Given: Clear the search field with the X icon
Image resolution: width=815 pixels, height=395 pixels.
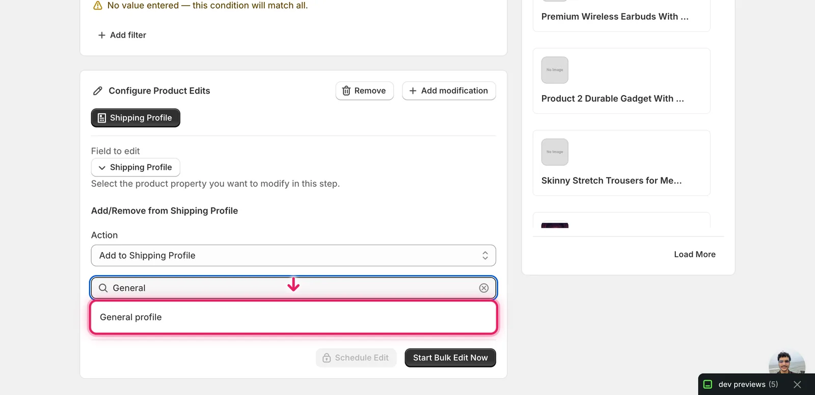Looking at the screenshot, I should pos(484,288).
